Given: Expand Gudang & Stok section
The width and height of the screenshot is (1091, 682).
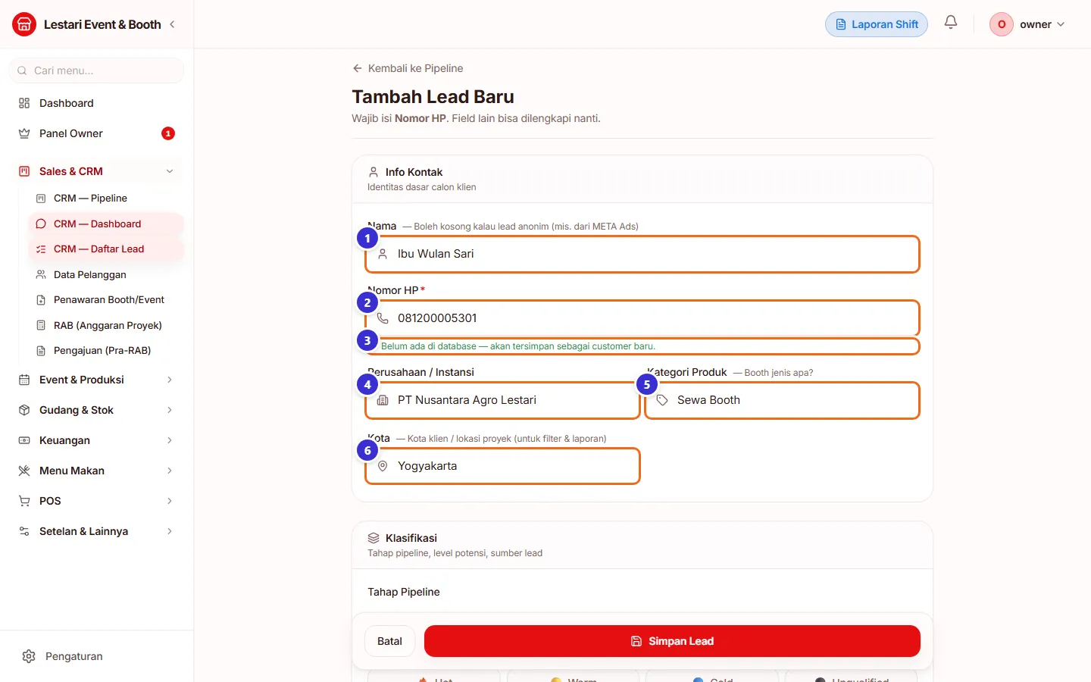Looking at the screenshot, I should tap(96, 410).
